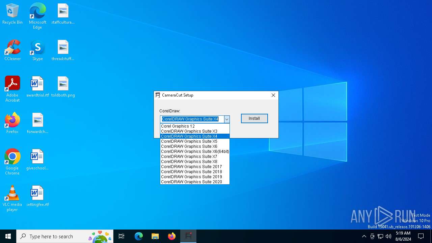This screenshot has height=243, width=432.
Task: Click the CorelDraw combo box text field
Action: tap(192, 119)
